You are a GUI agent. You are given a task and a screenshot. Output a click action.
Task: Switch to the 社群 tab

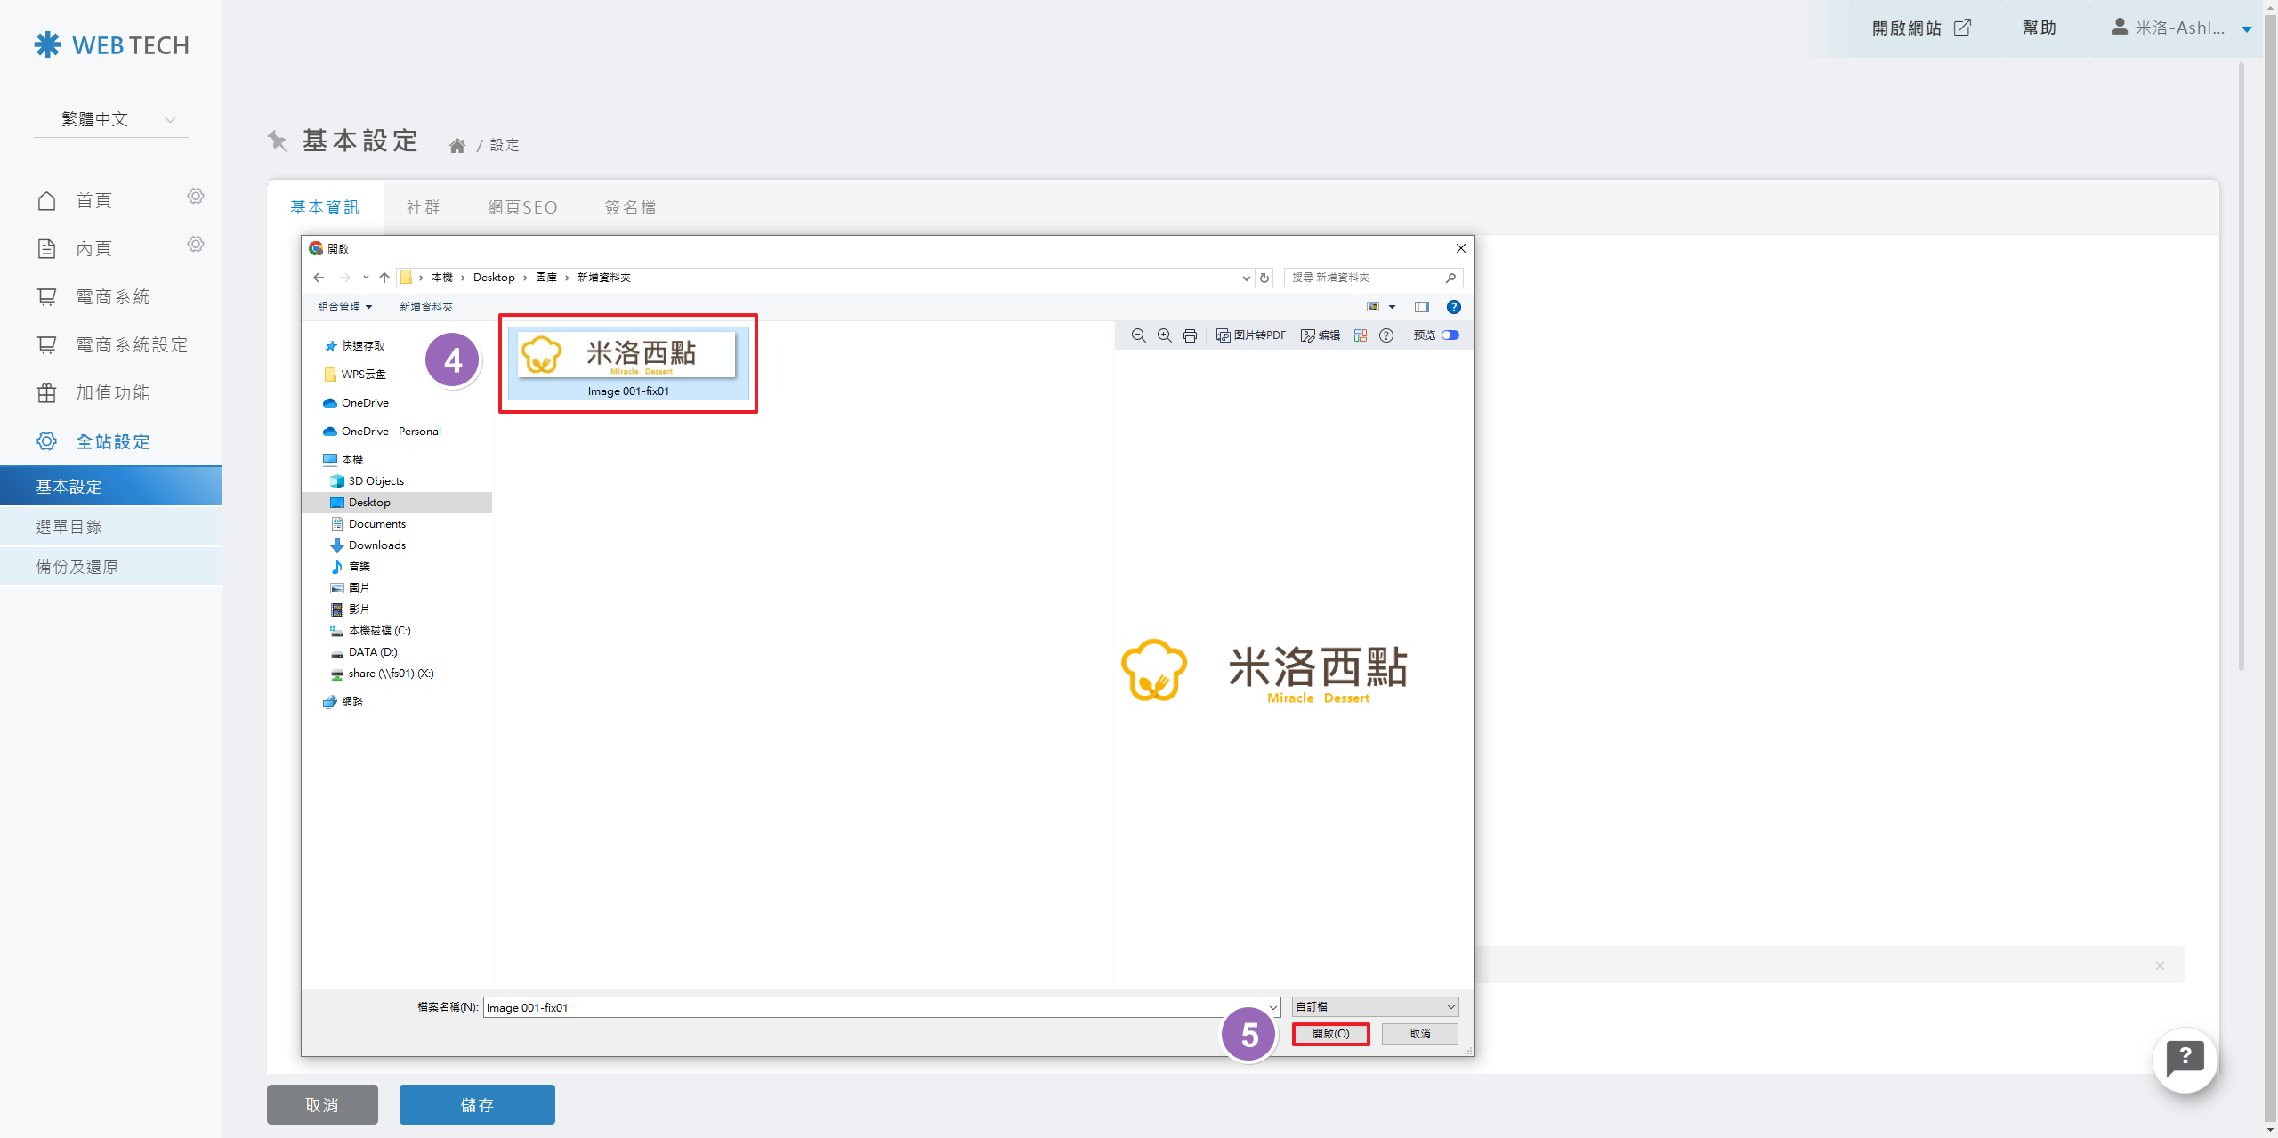(424, 207)
